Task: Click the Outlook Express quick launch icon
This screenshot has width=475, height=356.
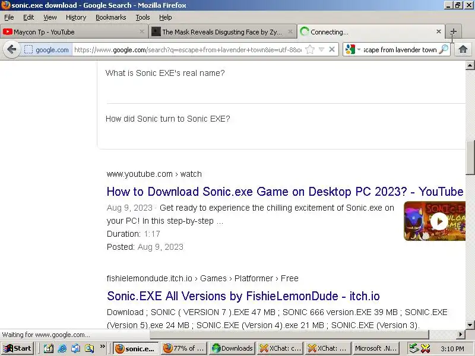Action: 76,348
